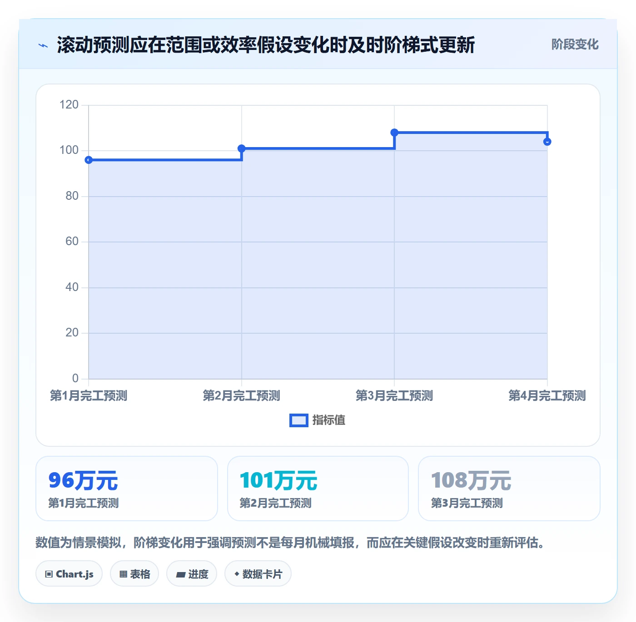This screenshot has height=622, width=636.
Task: Click the x-axis label 第2月完工预测
Action: click(242, 396)
